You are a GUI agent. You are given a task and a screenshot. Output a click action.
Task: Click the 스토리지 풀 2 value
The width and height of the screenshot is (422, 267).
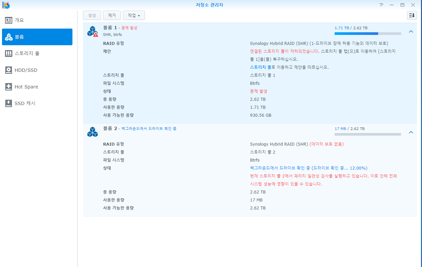(263, 152)
